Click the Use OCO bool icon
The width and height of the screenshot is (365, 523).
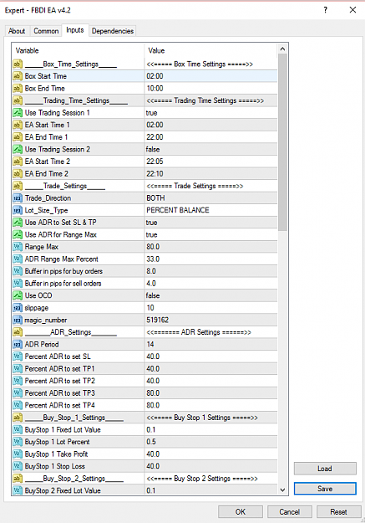pyautogui.click(x=18, y=295)
